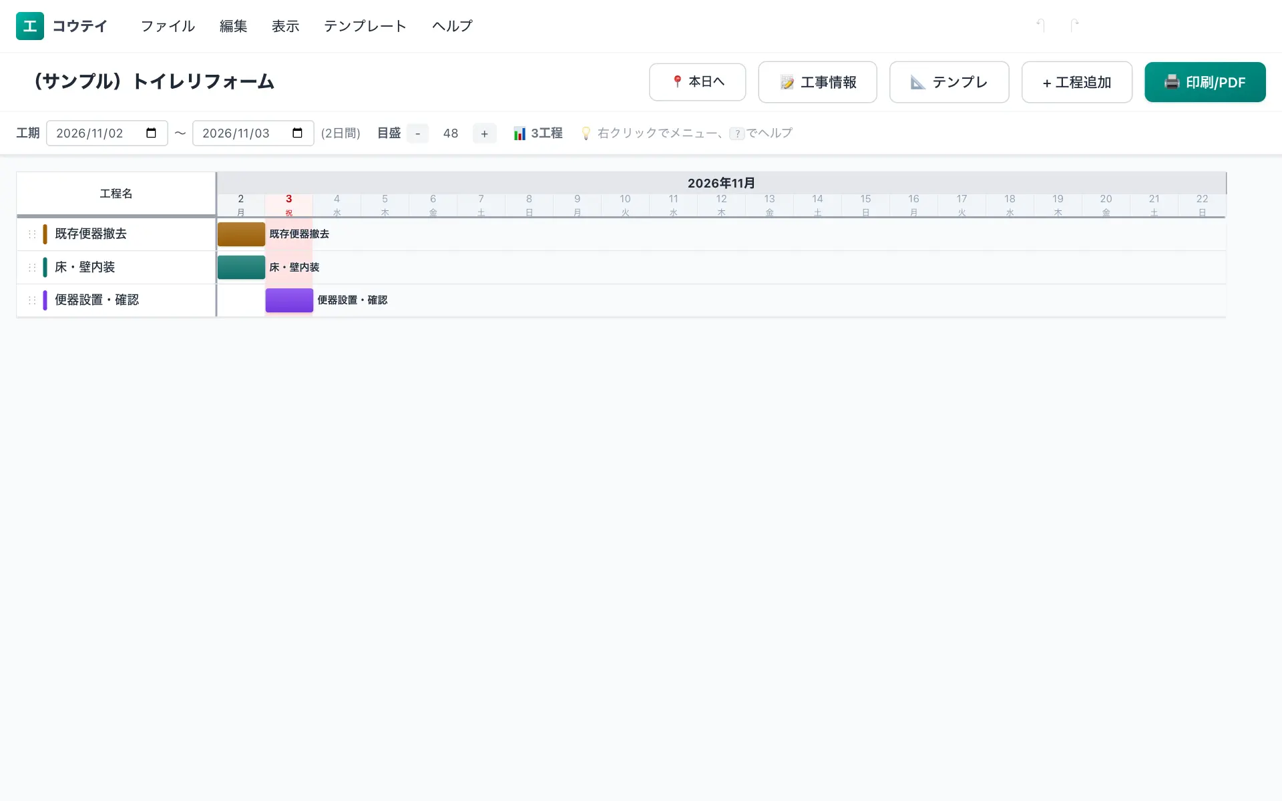Click drag handle for 便器設置・確認 row
Screen dimensions: 1282x801
click(x=31, y=300)
